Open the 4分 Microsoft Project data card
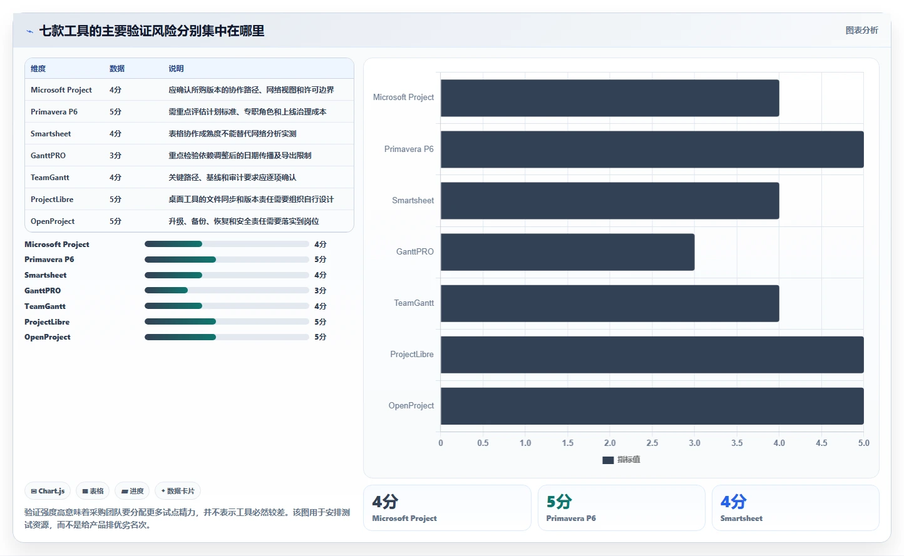Viewport: 904px width, 556px height. [x=447, y=508]
